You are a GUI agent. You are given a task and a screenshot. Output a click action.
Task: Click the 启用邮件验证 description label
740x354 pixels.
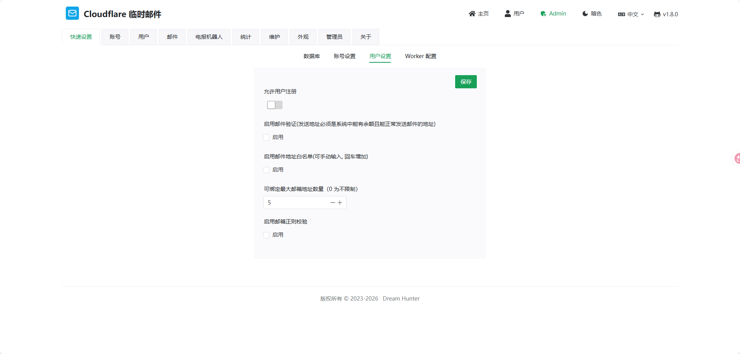(350, 124)
